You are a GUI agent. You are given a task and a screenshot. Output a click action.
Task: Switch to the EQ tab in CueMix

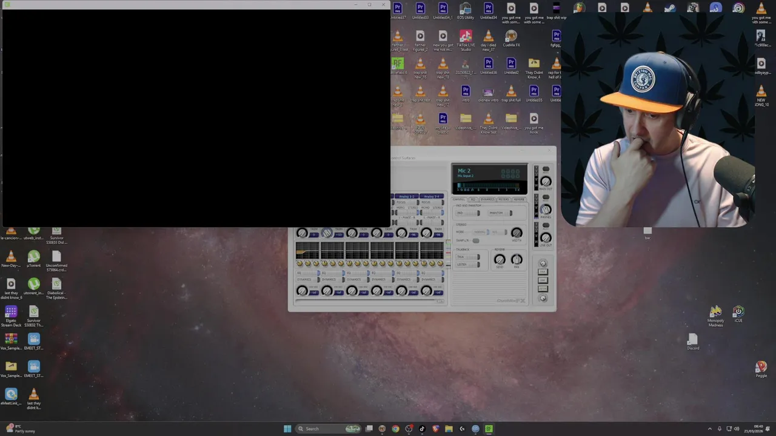click(473, 199)
